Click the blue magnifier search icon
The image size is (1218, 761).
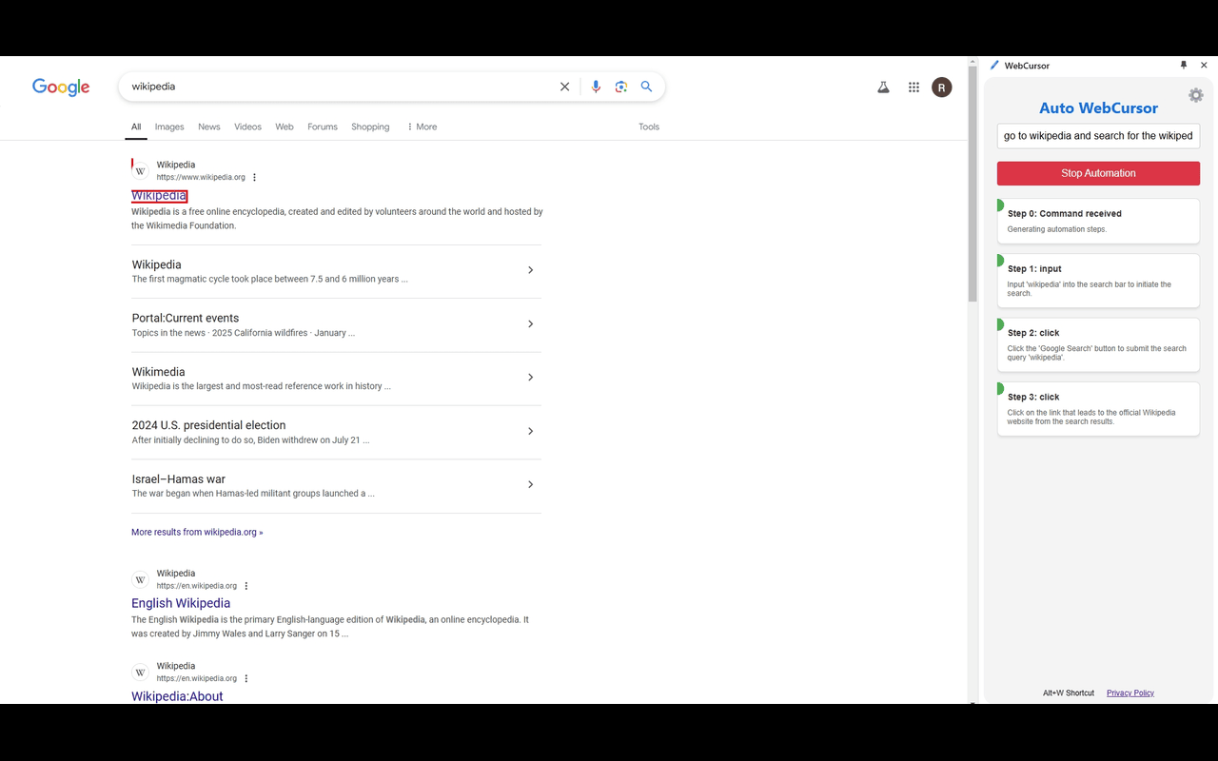click(x=646, y=87)
